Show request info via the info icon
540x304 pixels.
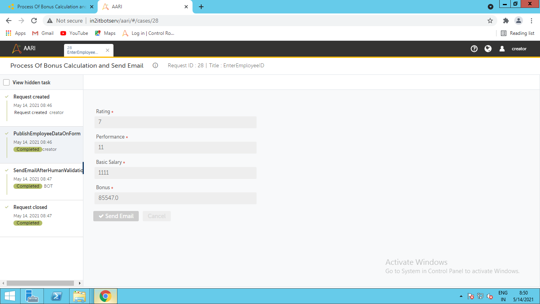[155, 65]
